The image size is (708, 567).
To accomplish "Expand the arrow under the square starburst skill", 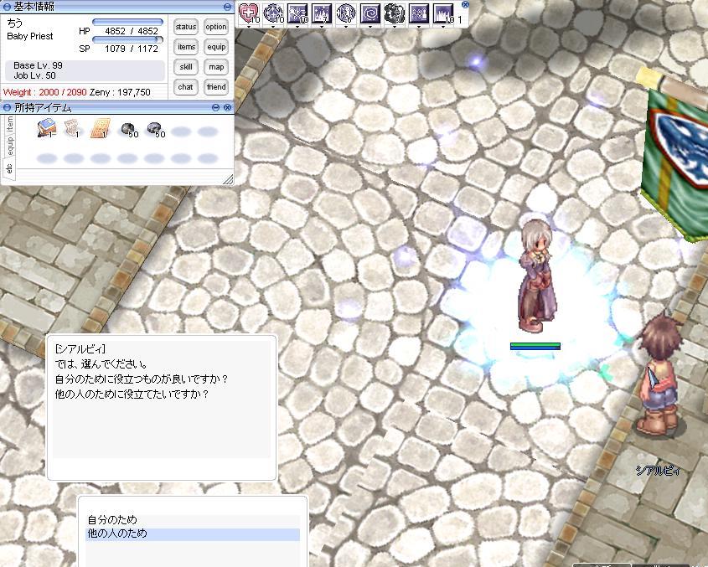I will (x=297, y=27).
